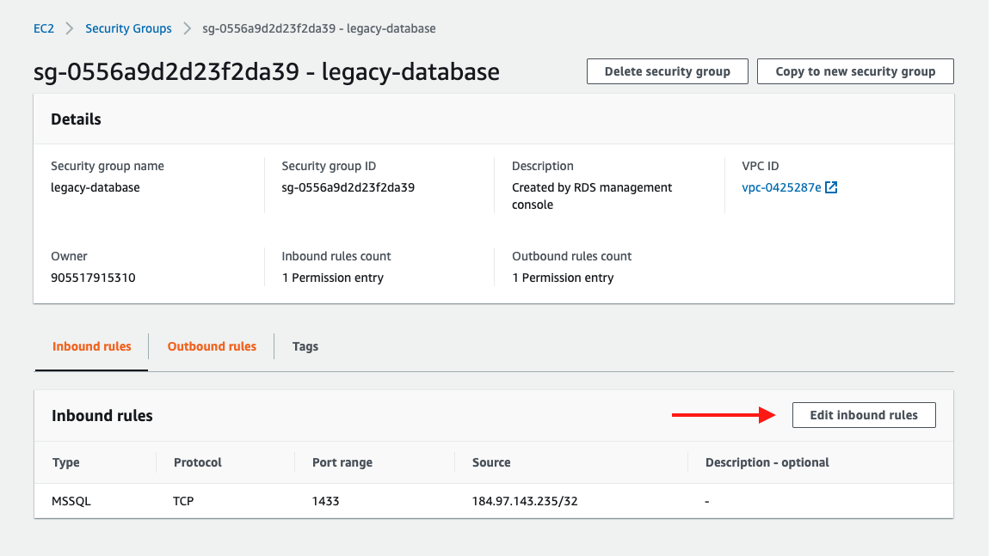The image size is (992, 556).
Task: Select the Type column header
Action: coord(65,462)
